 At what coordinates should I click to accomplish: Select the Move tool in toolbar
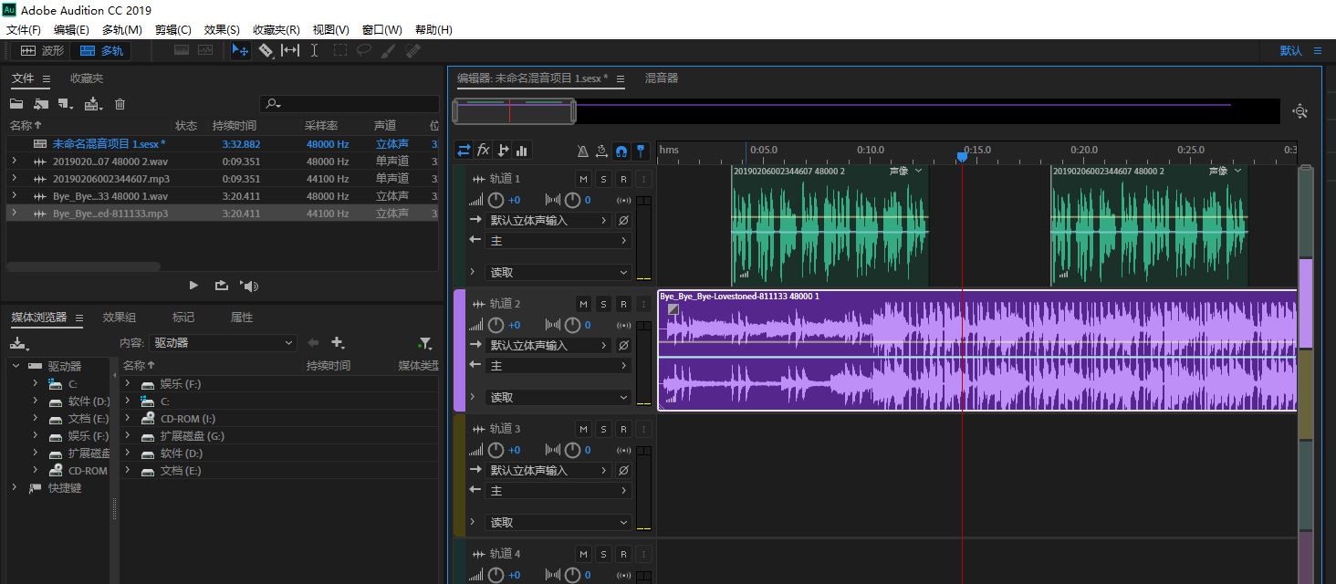point(240,51)
